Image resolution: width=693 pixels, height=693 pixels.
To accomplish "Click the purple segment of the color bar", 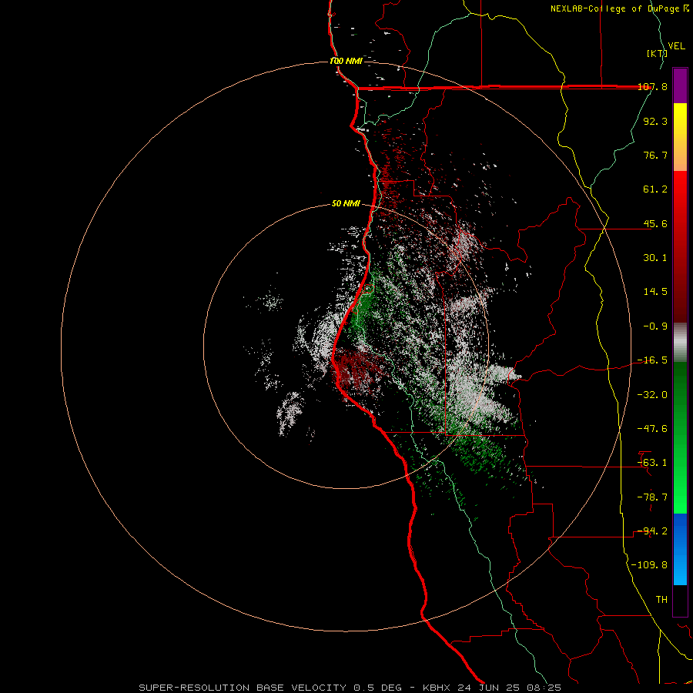I will (x=680, y=85).
